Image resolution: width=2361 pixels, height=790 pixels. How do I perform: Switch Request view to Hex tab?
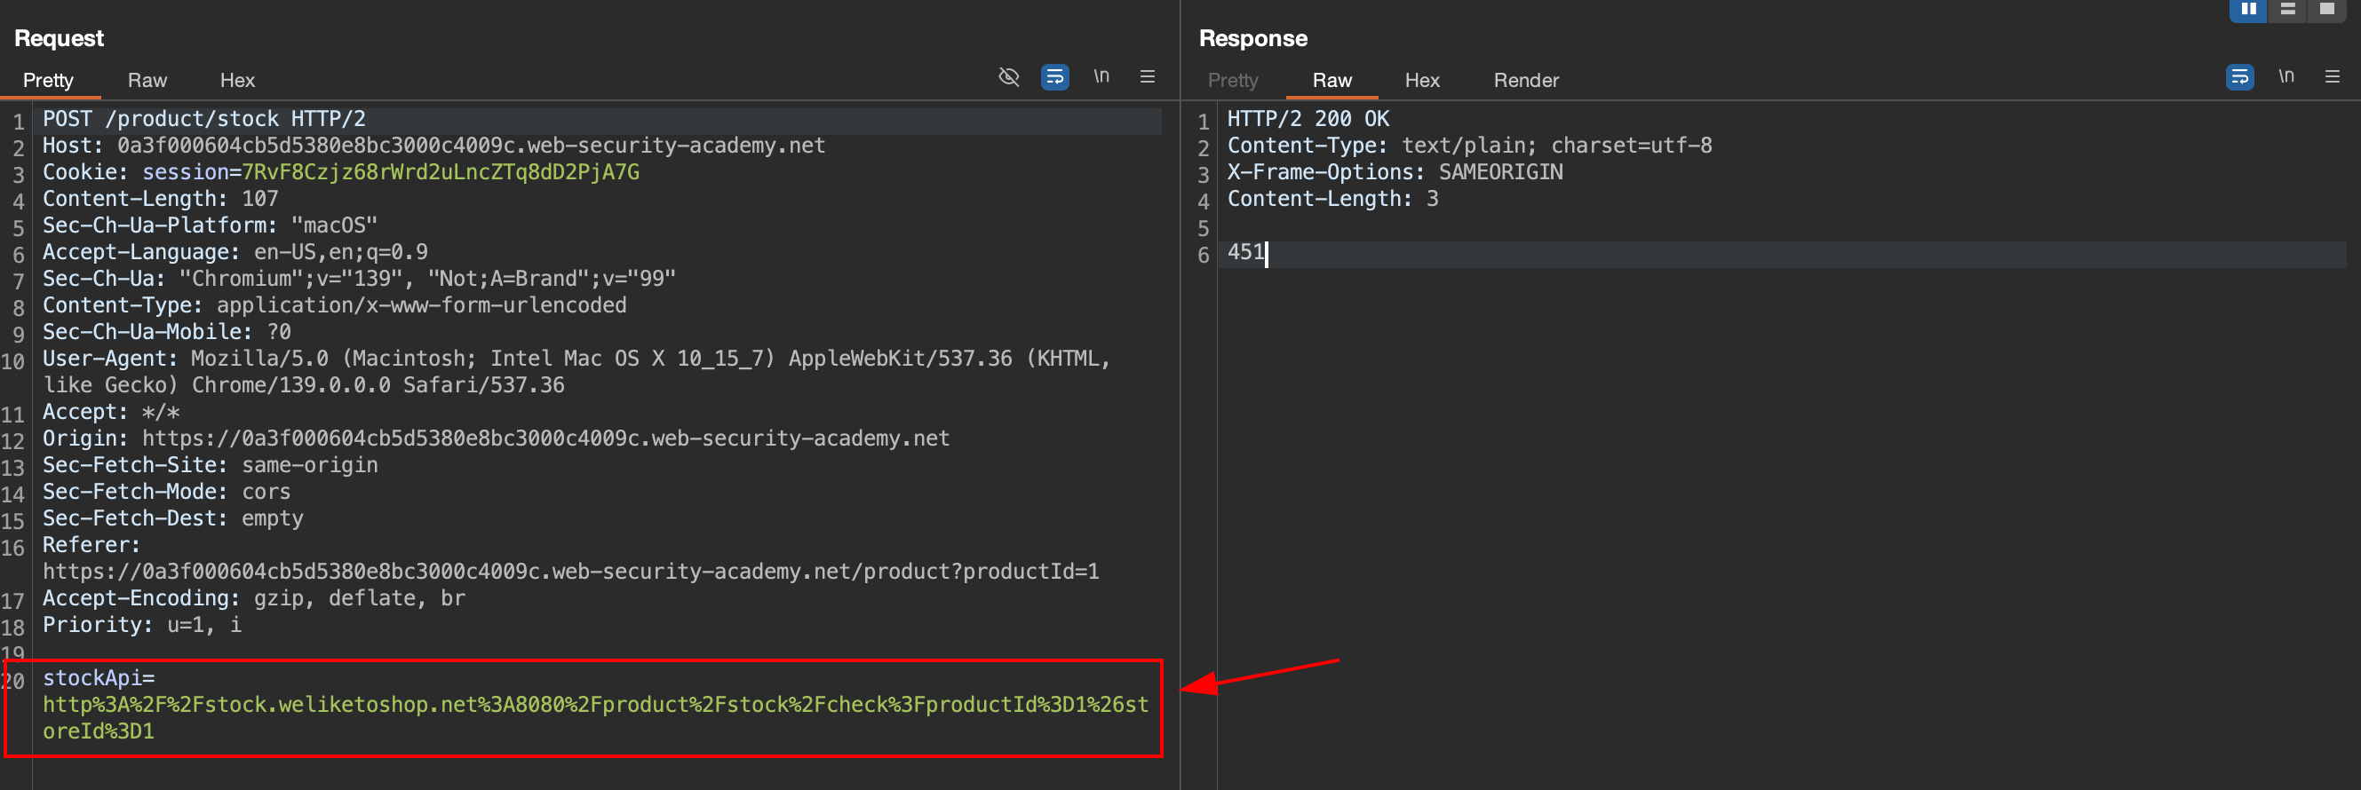click(x=236, y=81)
